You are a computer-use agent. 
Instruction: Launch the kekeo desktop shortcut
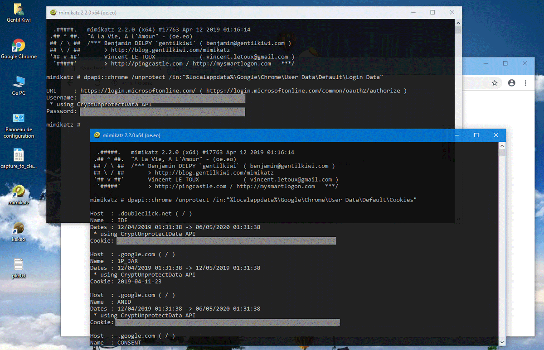[x=19, y=231]
